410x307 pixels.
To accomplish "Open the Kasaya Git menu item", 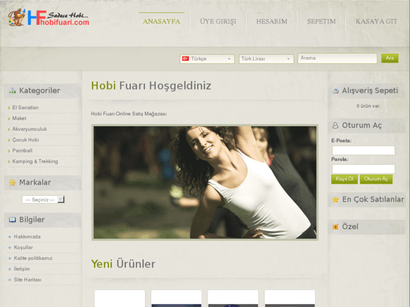I will (376, 21).
